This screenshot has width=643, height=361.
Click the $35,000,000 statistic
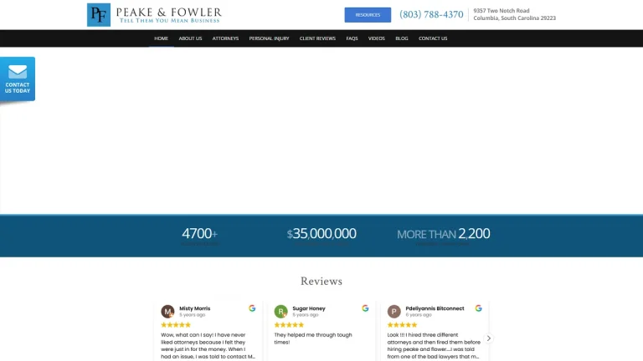coord(321,233)
